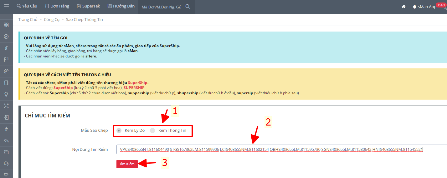Click the Nội Dung Tìm Kiếm input field

281,150
